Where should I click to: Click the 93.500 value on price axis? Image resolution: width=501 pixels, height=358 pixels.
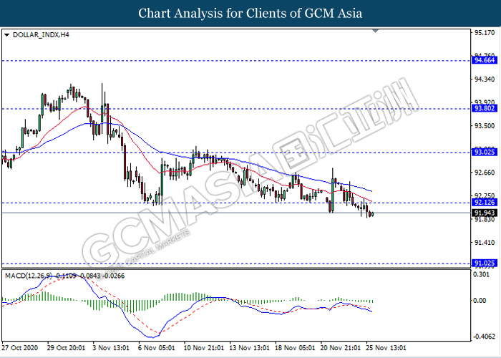pyautogui.click(x=485, y=126)
